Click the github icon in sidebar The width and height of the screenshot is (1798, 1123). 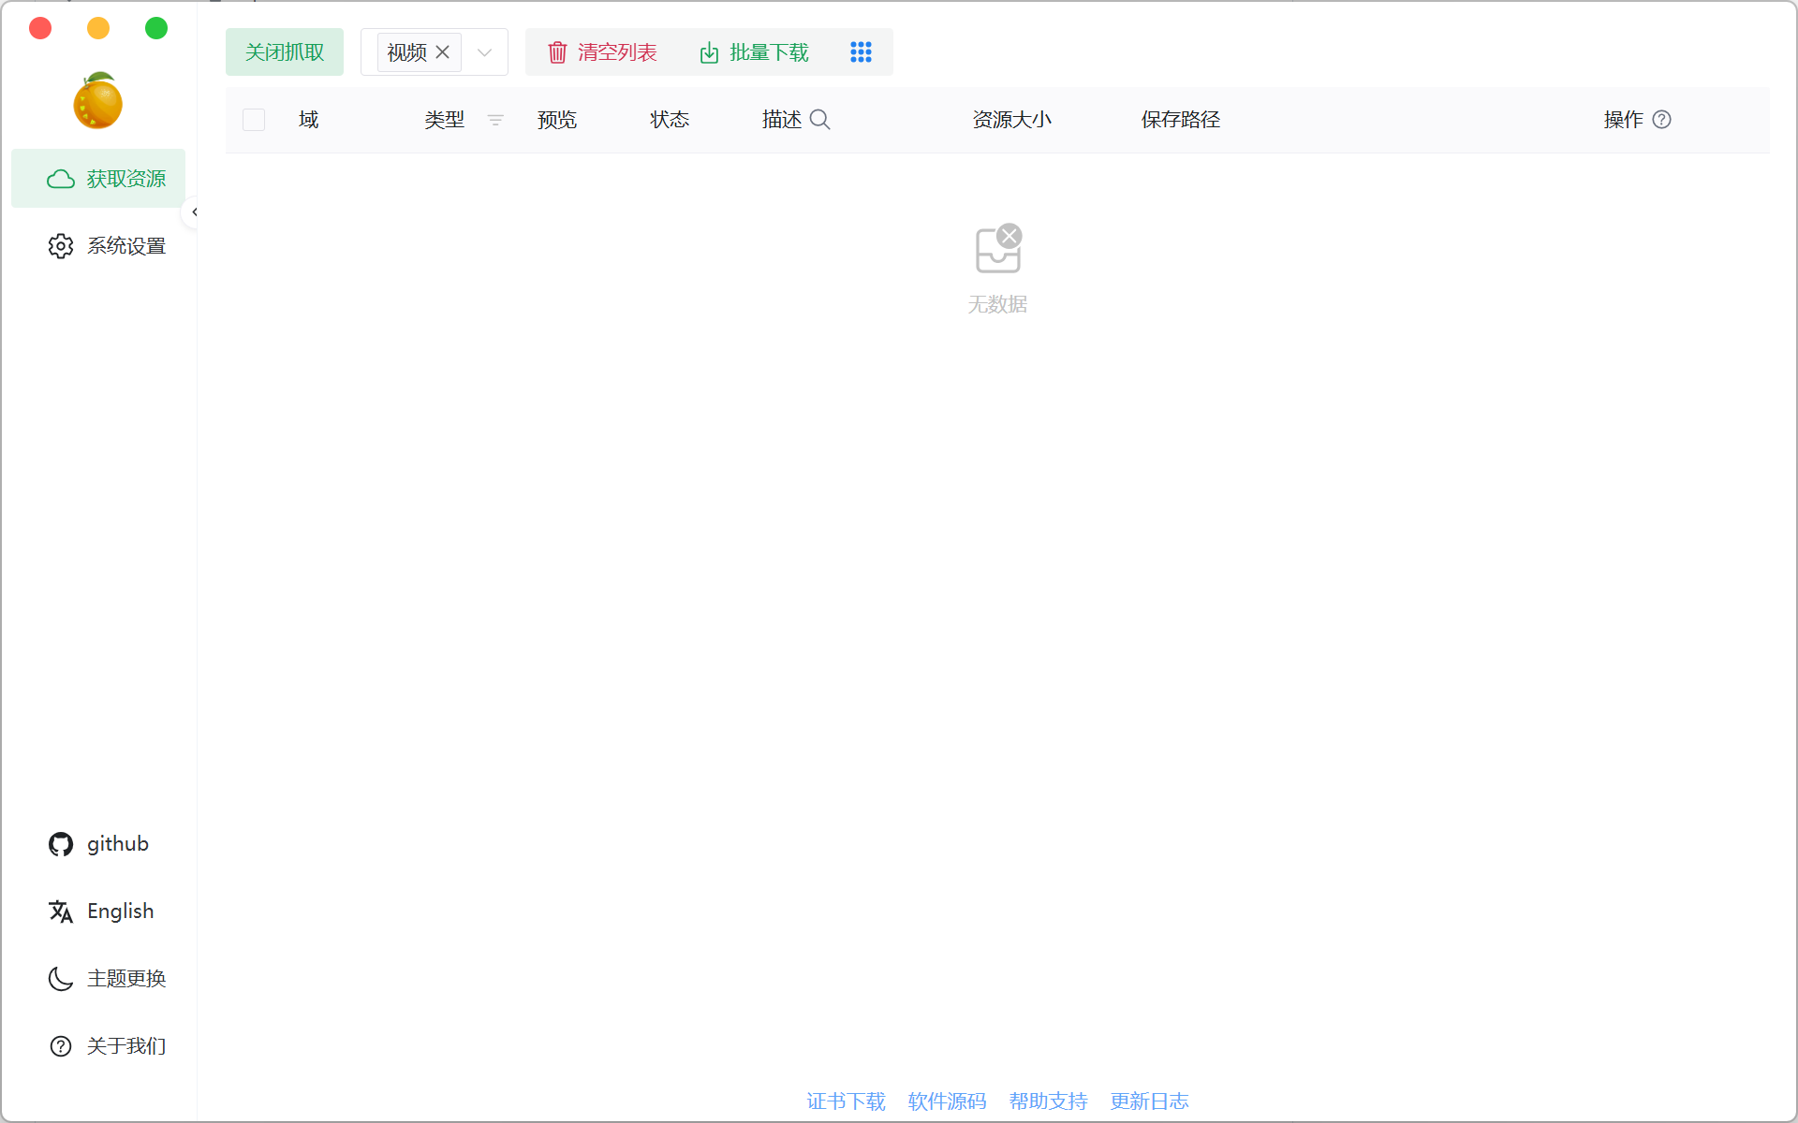(60, 843)
